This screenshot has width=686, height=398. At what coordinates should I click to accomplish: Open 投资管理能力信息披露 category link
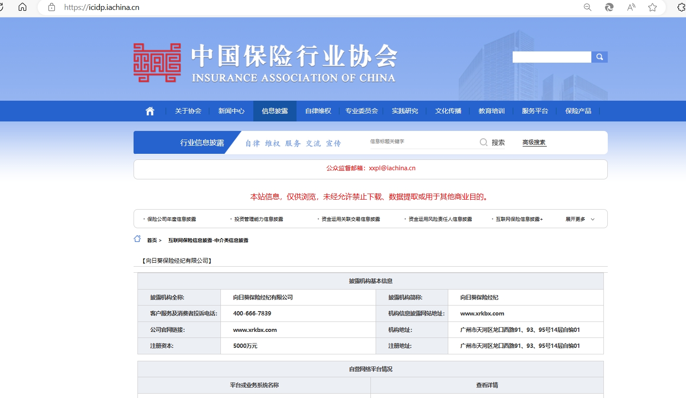coord(258,219)
